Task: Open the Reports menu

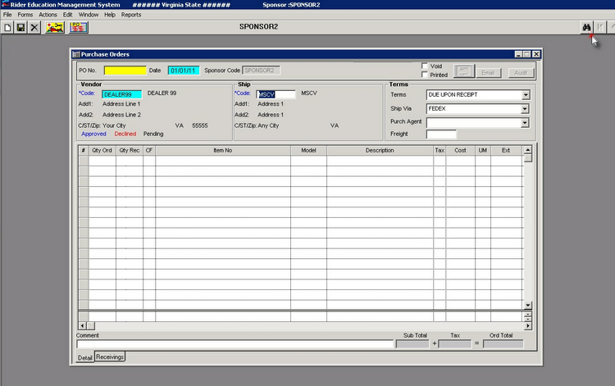Action: coord(131,15)
